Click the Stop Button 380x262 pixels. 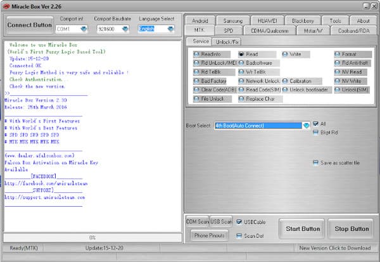coord(351,229)
